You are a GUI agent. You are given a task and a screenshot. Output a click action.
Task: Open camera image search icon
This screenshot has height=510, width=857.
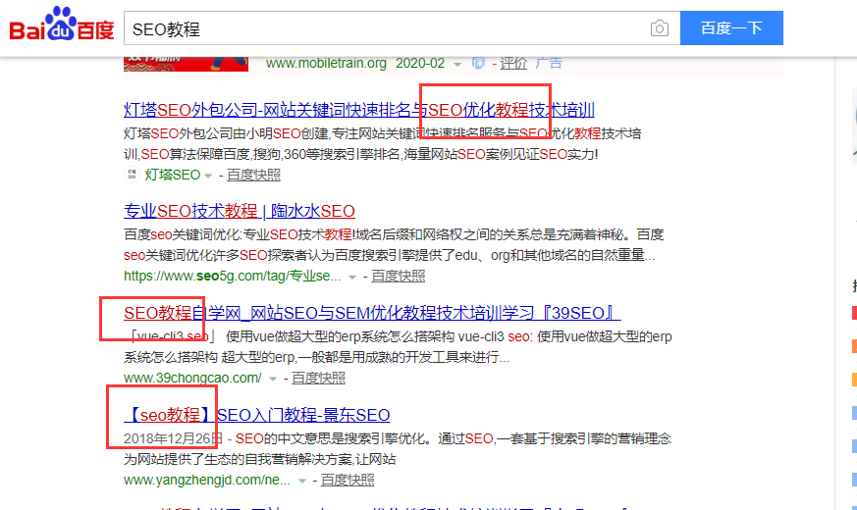point(659,28)
